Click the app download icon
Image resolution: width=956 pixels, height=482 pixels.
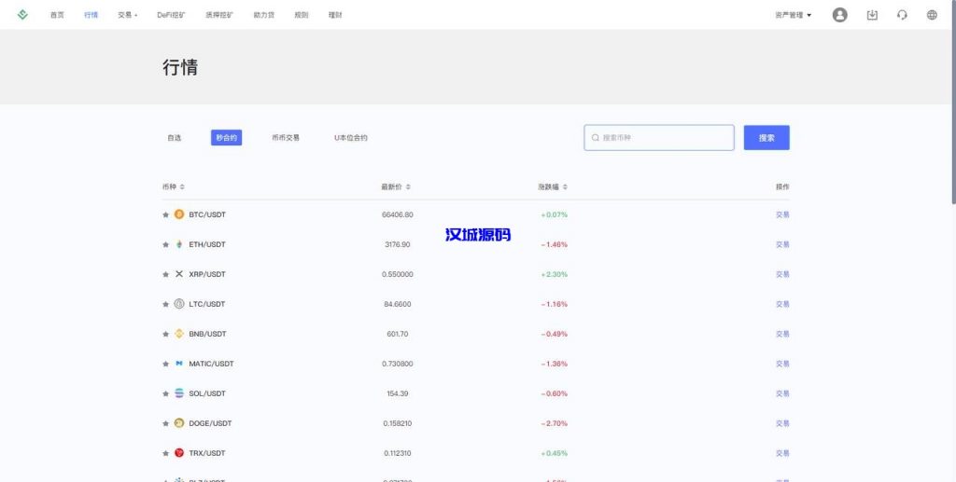[x=873, y=15]
